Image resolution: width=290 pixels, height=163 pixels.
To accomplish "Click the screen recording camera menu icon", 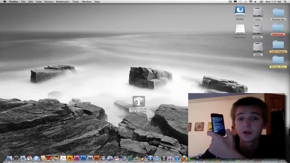I will (x=230, y=2).
